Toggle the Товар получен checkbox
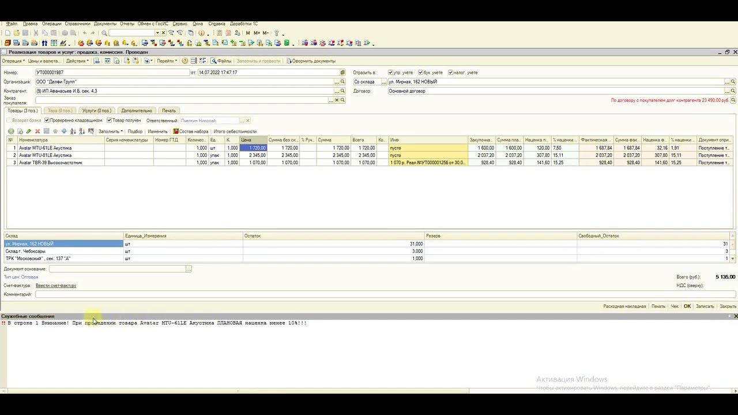The image size is (738, 415). click(110, 120)
